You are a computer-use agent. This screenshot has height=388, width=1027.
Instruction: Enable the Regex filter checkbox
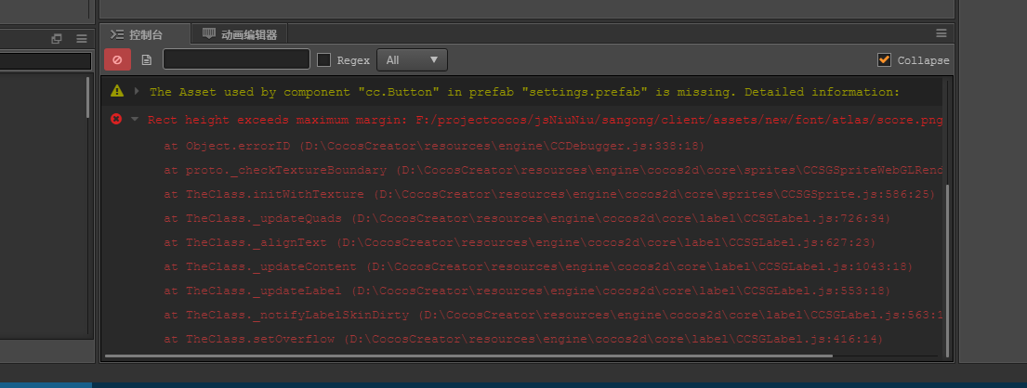coord(324,60)
